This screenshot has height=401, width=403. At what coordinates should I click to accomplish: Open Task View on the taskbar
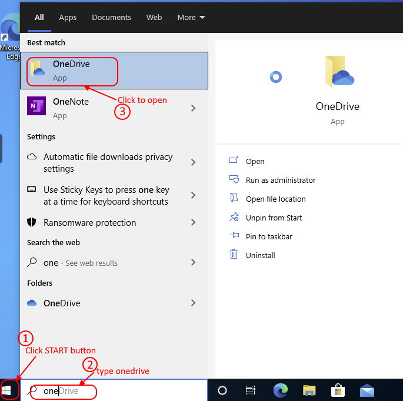251,390
